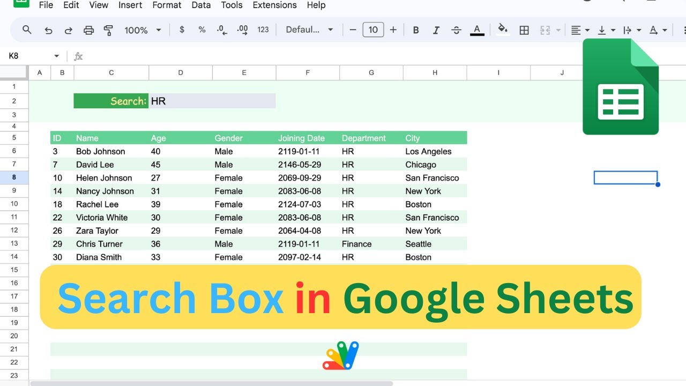Toggle italic formatting

coord(436,30)
